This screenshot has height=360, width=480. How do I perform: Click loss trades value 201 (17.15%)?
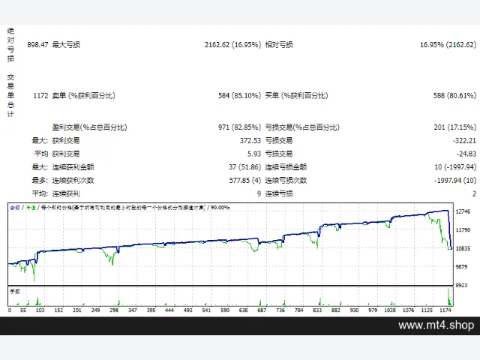(455, 127)
